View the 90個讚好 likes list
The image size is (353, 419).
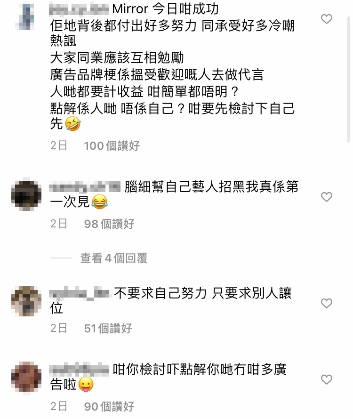tap(109, 406)
